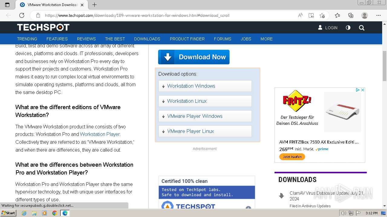387x217 pixels.
Task: Click the page vertical scrollbar
Action: point(384,66)
